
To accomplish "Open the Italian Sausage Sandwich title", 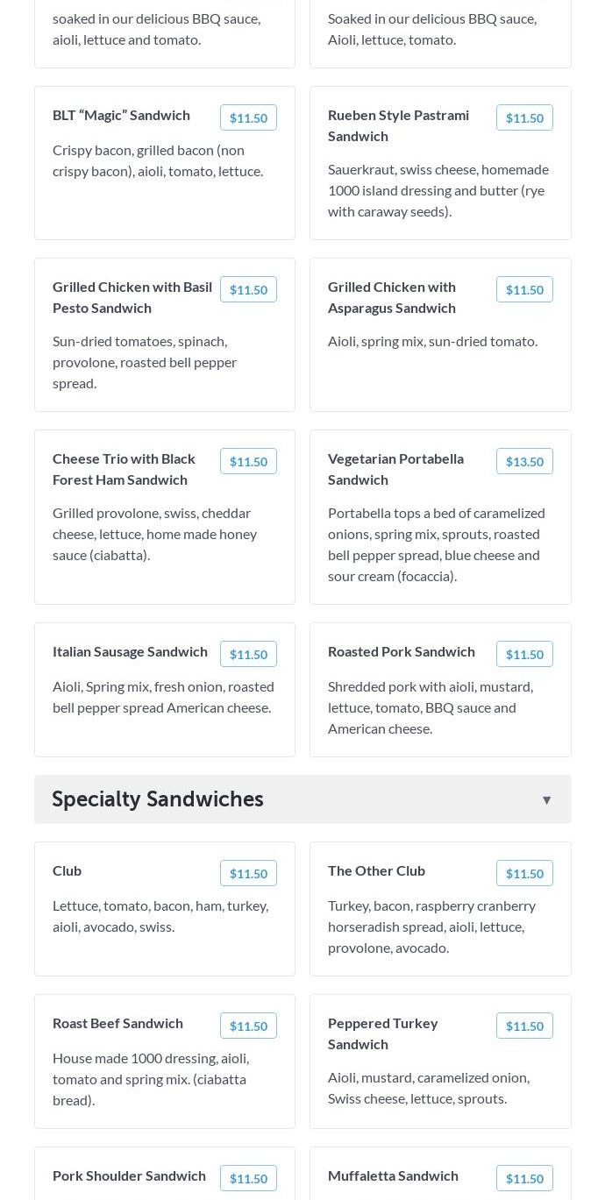I will pos(130,651).
